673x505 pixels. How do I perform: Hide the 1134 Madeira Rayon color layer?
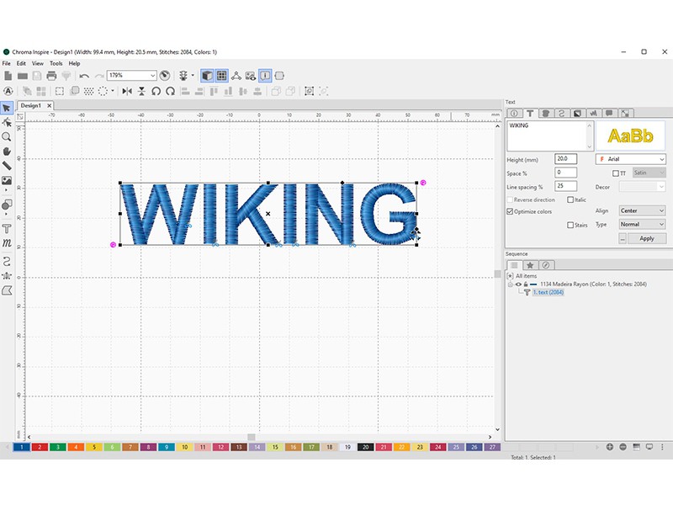[x=518, y=284]
